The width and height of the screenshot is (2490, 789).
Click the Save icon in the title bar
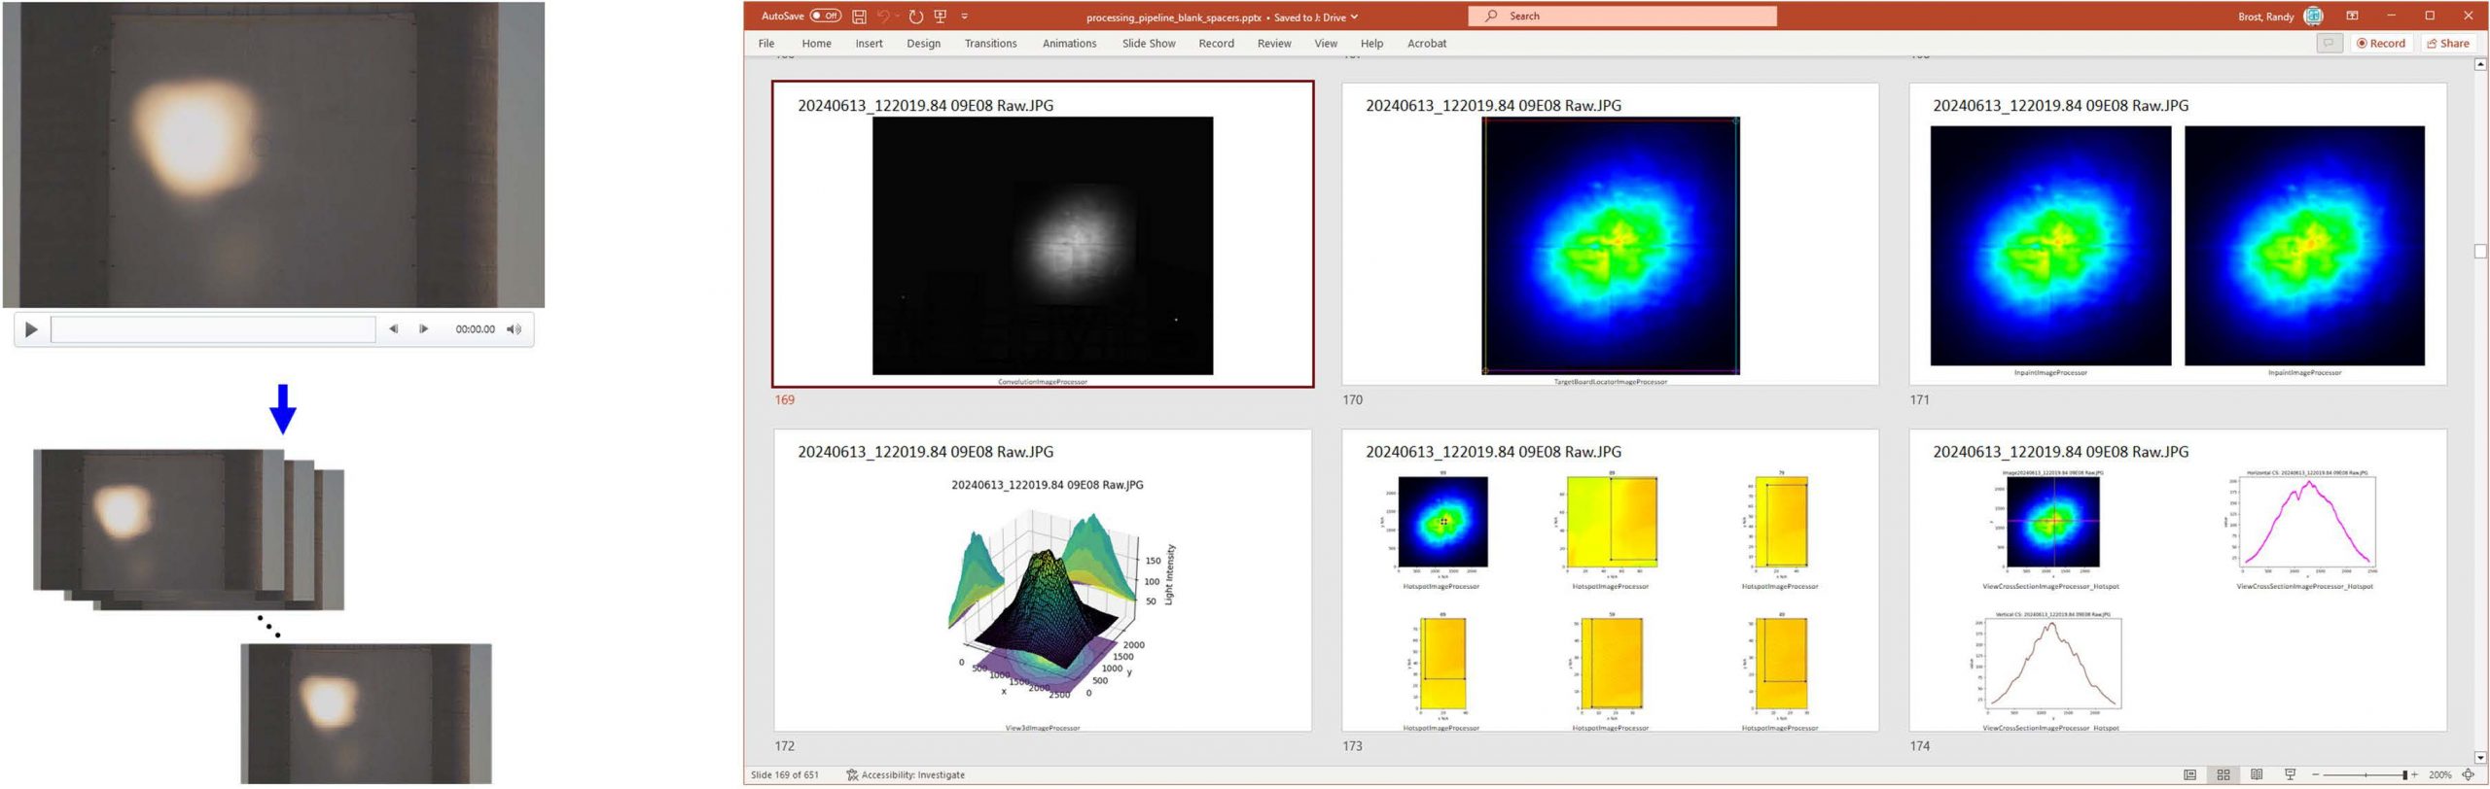859,17
